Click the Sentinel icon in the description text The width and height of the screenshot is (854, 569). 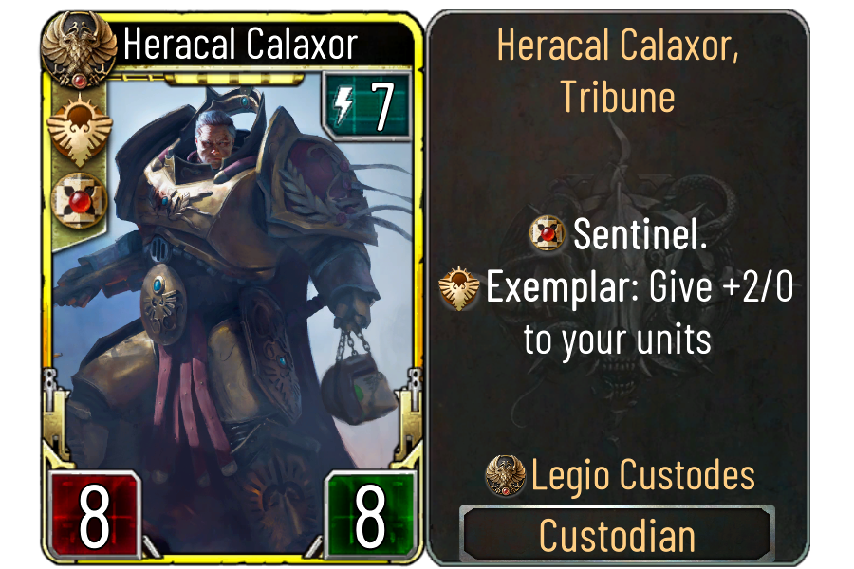click(547, 233)
